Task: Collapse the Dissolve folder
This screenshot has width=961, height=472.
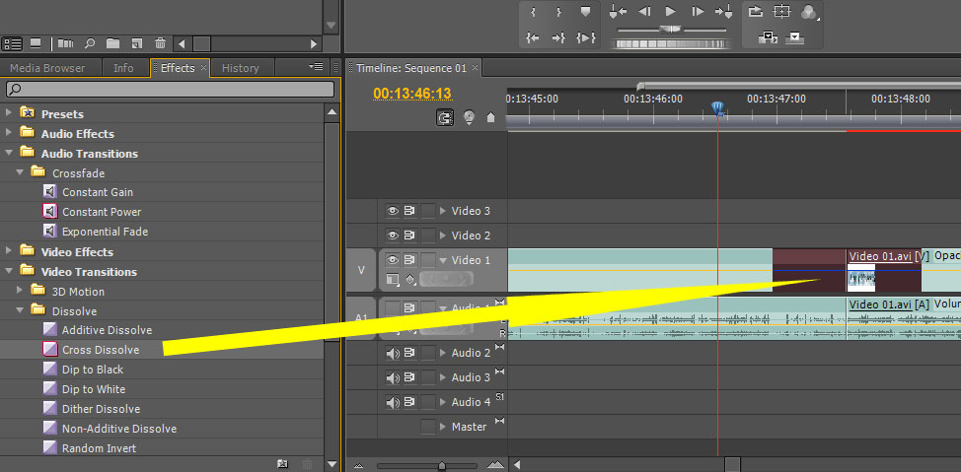Action: 20,310
